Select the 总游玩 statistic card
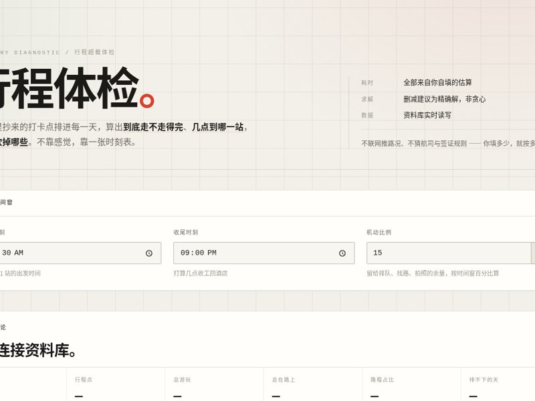Image resolution: width=535 pixels, height=401 pixels. [x=214, y=384]
